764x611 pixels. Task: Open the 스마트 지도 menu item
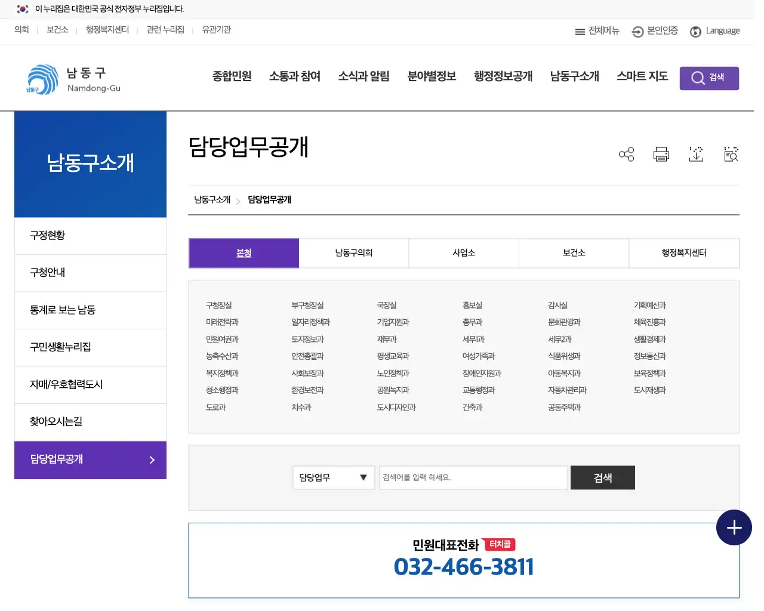pos(642,76)
